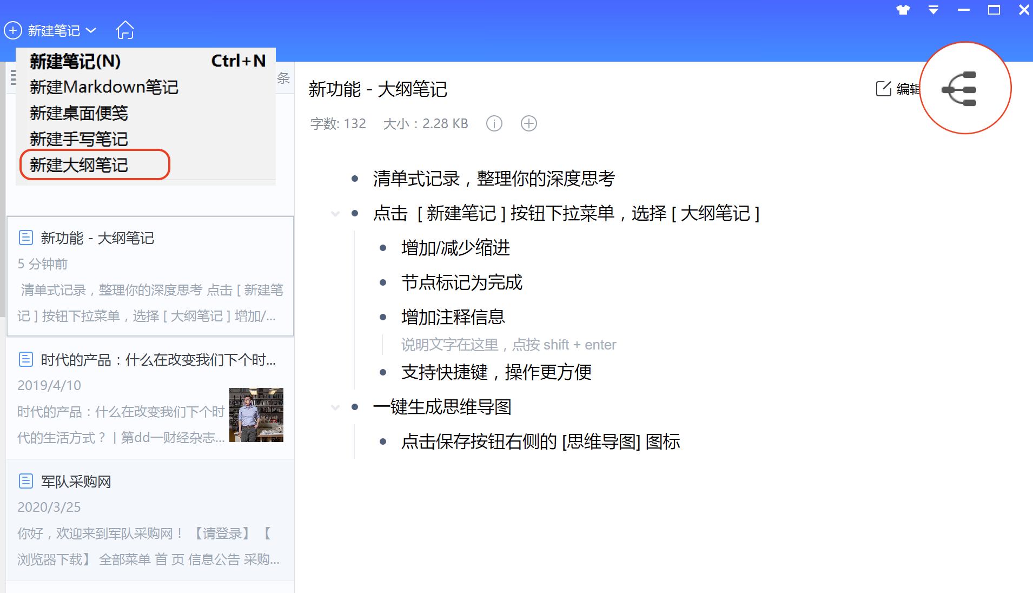The height and width of the screenshot is (593, 1033).
Task: Click date 2019/4/10
Action: [49, 385]
